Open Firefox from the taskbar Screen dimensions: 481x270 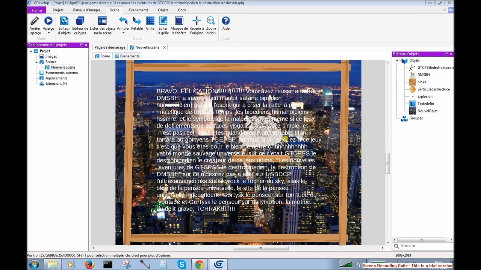tap(89, 264)
